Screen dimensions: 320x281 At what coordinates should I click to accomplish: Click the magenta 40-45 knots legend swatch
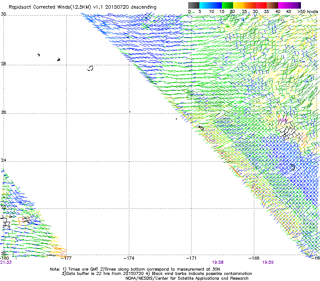[x=284, y=5]
